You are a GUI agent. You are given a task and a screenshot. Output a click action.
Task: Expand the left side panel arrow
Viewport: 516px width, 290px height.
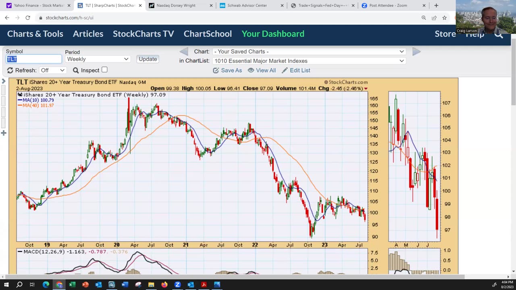4,81
